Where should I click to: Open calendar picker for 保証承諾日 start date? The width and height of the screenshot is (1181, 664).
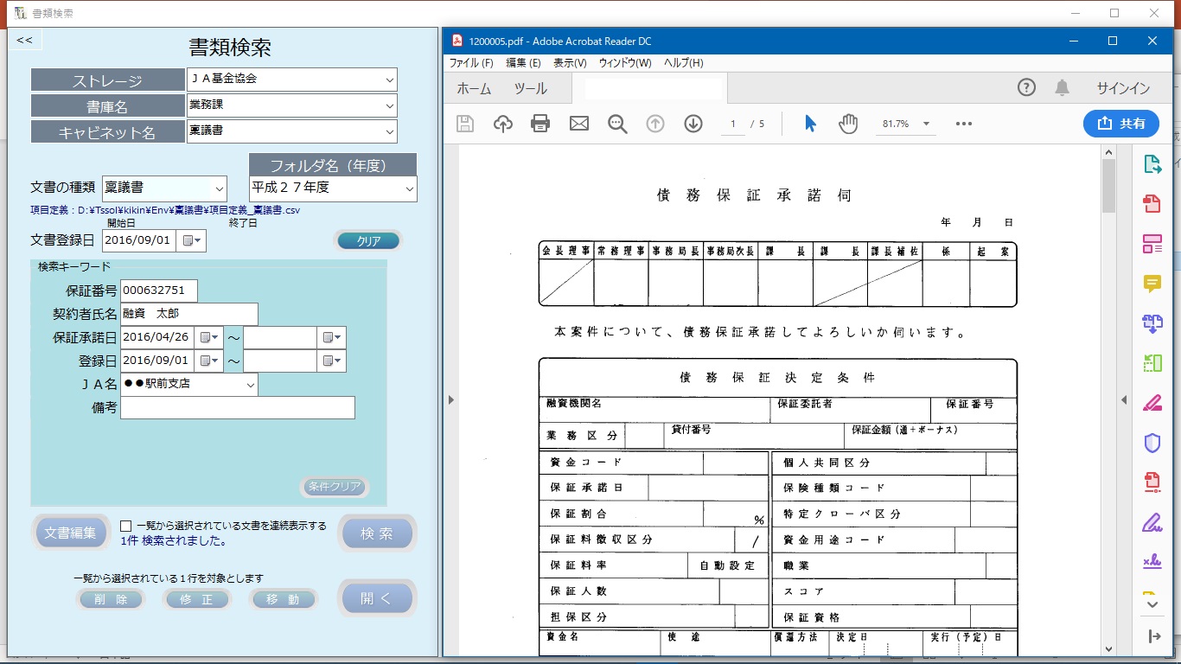pos(208,337)
